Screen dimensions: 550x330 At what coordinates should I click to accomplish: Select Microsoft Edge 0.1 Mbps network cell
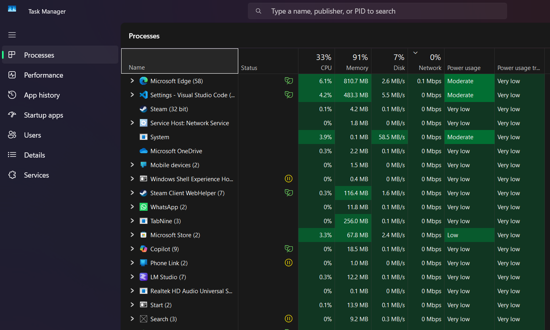[x=426, y=81]
